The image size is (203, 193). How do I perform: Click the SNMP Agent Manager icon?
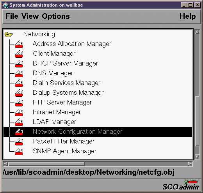coord(19,151)
